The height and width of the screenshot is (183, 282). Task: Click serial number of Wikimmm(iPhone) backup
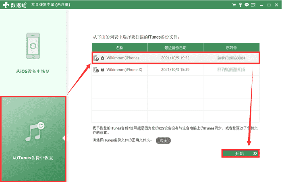point(231,58)
